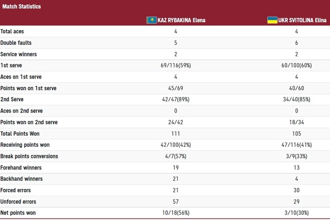Click the Match Statistics header
This screenshot has height=220, width=330.
[x=21, y=6]
